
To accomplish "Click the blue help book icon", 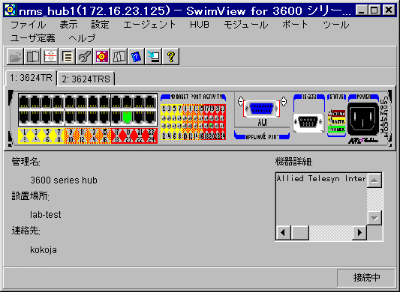I will click(x=137, y=56).
